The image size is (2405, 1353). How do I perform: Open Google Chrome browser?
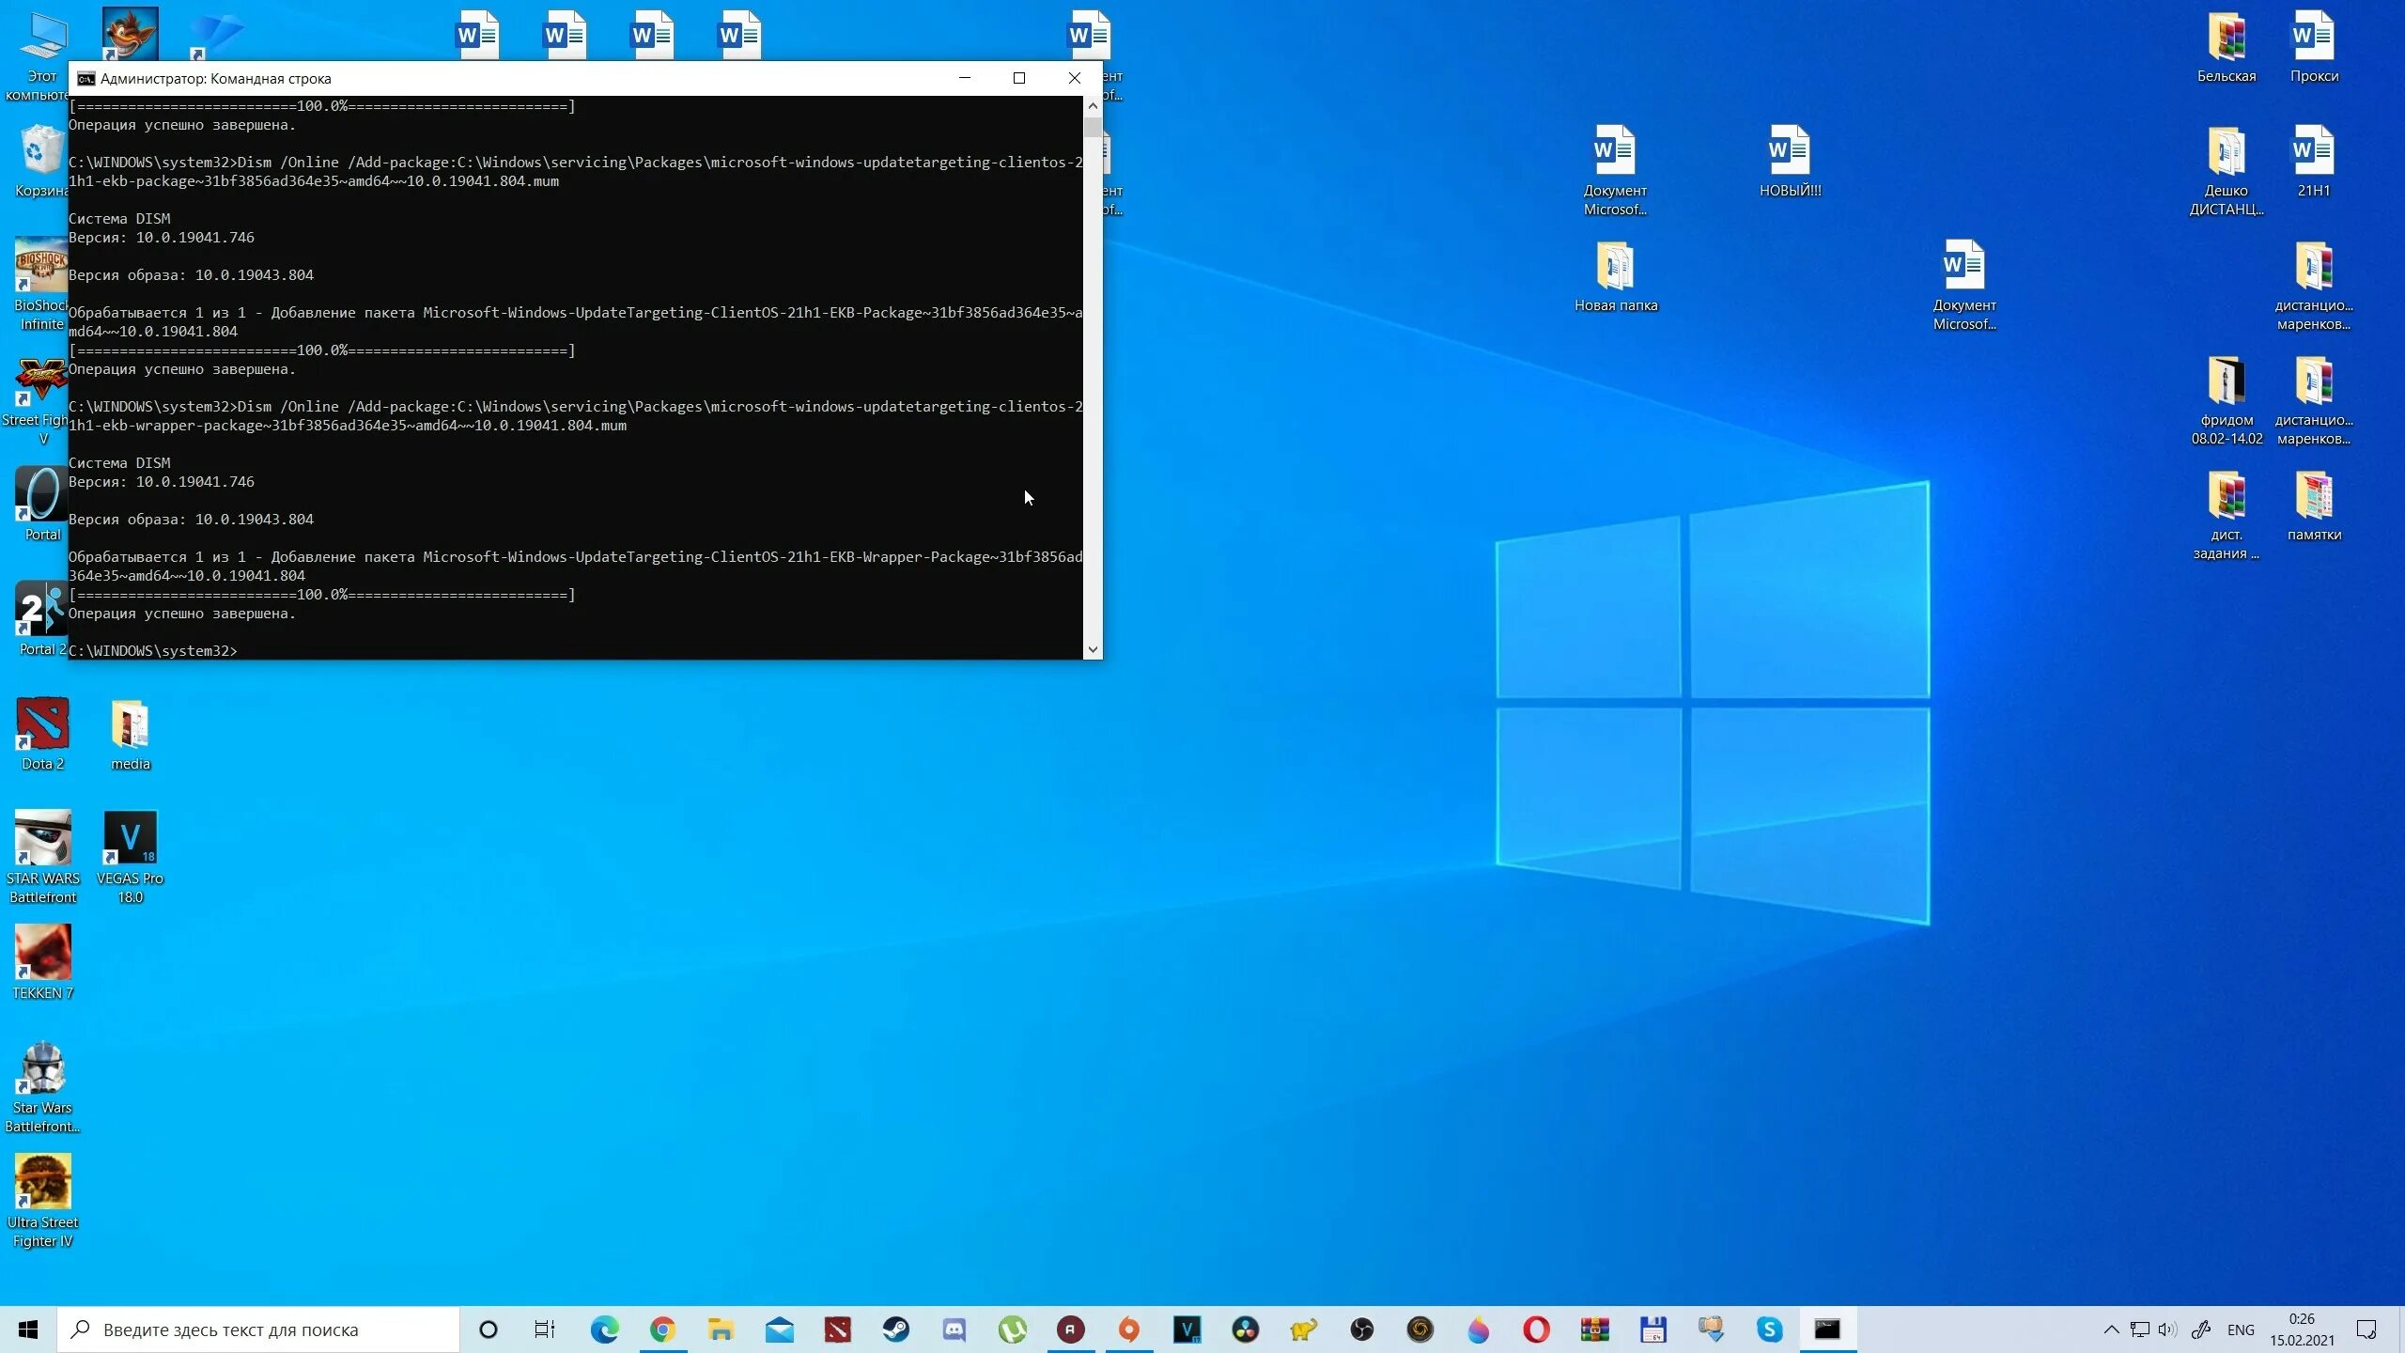click(x=660, y=1330)
